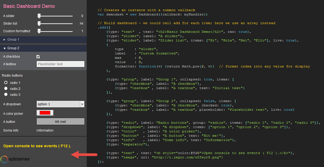The height and width of the screenshot is (167, 324).
Task: Click the 'Radio buttons' label
Action: click(x=12, y=75)
